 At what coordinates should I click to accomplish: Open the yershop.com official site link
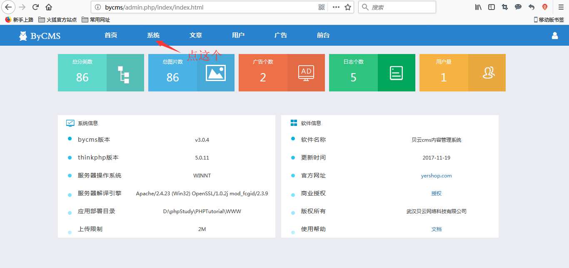click(x=436, y=176)
